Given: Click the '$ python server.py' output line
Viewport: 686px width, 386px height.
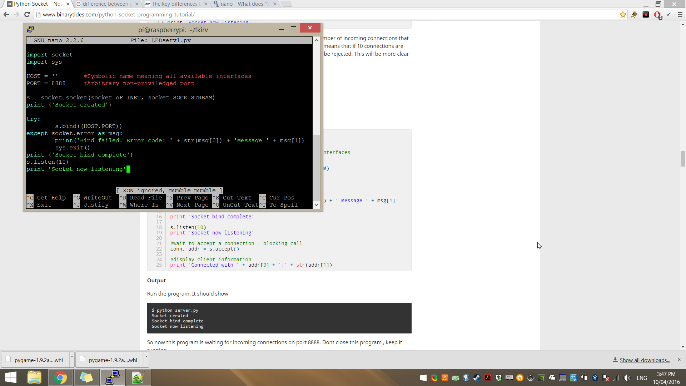Looking at the screenshot, I should [x=175, y=310].
